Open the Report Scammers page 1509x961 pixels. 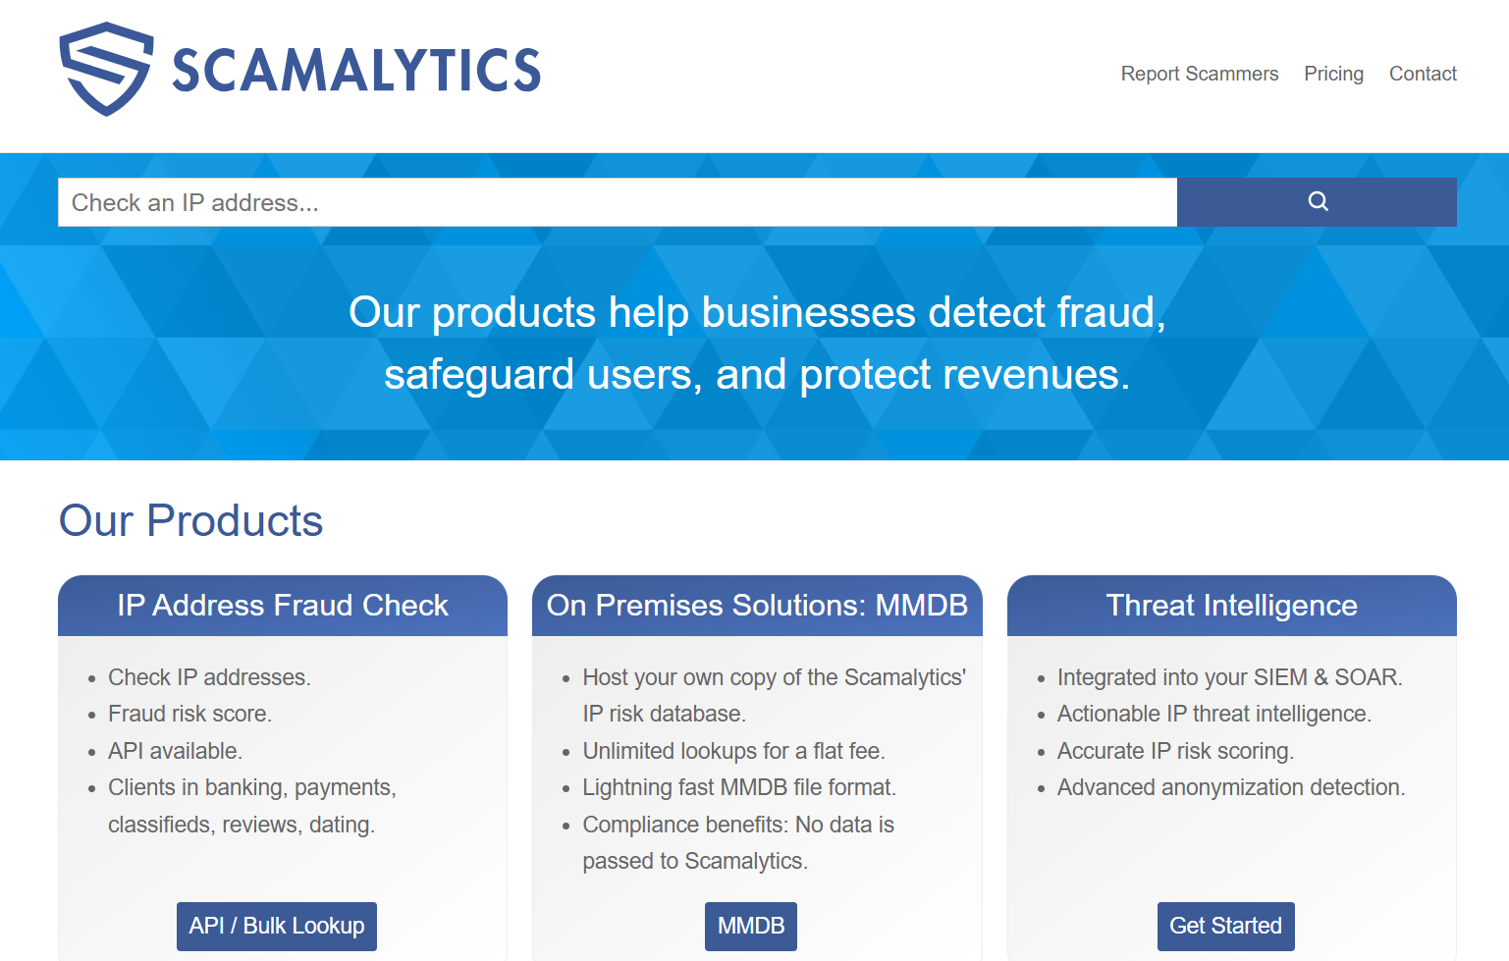tap(1200, 74)
